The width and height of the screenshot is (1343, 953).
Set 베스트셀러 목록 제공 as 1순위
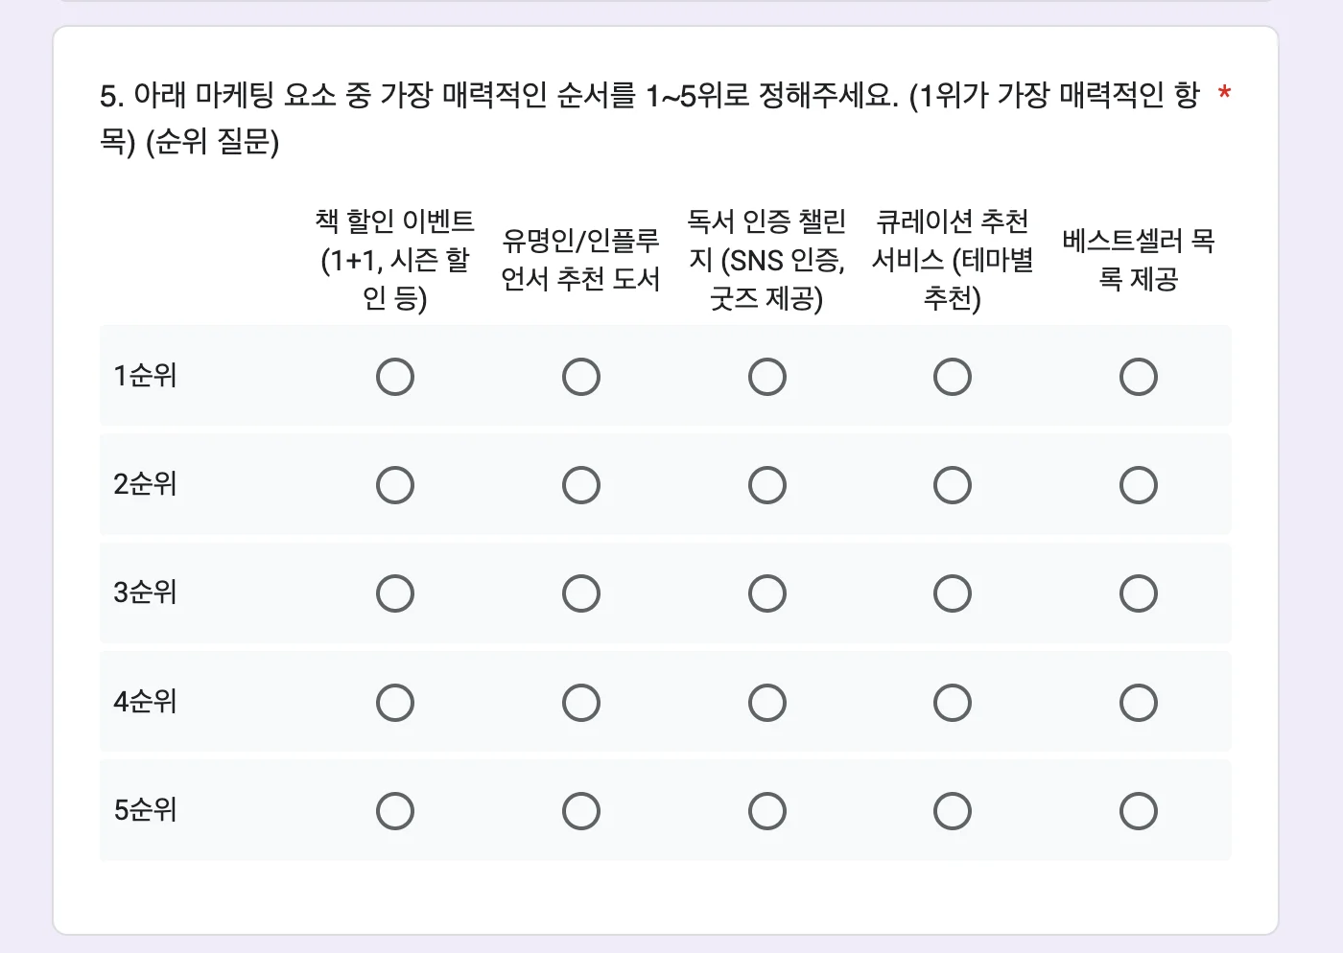[1138, 376]
